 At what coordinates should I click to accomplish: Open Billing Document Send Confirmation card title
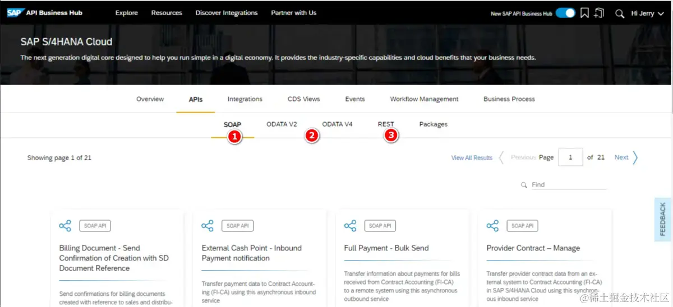[x=114, y=258]
